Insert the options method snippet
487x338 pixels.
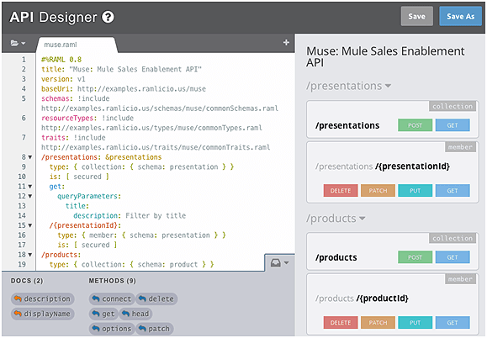(112, 329)
